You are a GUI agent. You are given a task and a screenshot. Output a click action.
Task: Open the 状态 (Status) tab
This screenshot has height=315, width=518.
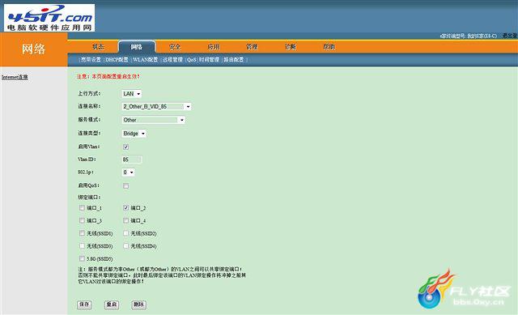tap(98, 47)
